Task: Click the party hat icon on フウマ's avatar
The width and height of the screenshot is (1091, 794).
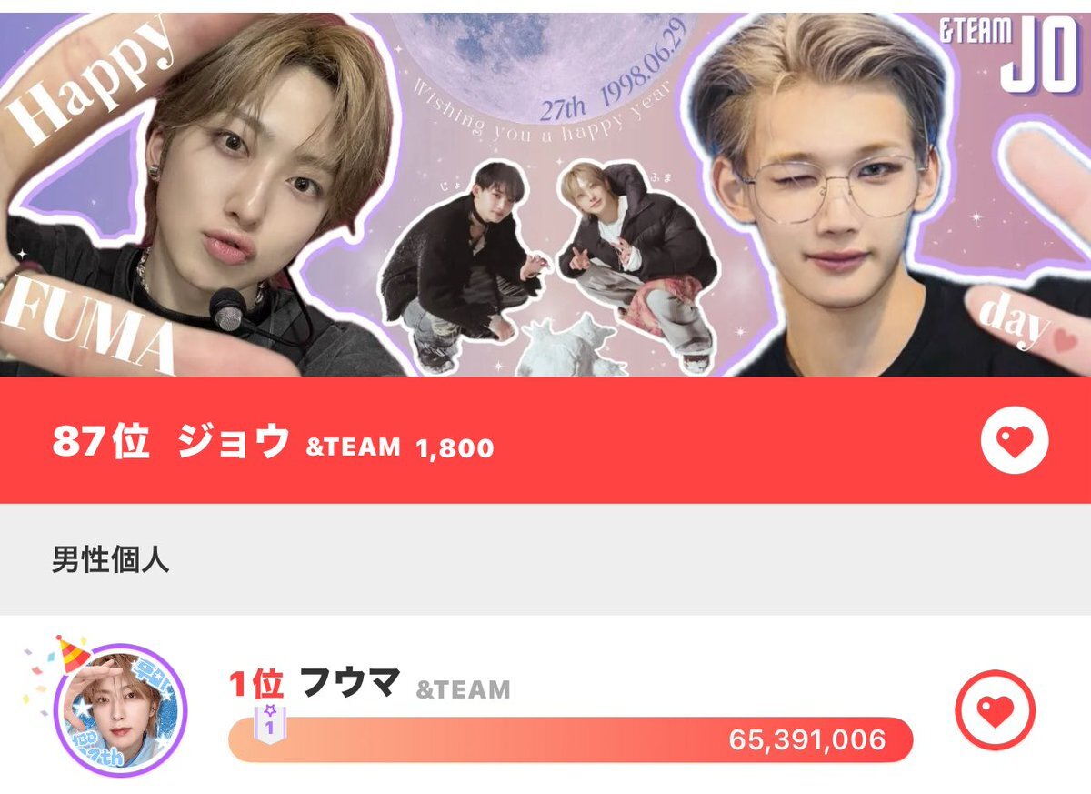Action: click(x=71, y=653)
